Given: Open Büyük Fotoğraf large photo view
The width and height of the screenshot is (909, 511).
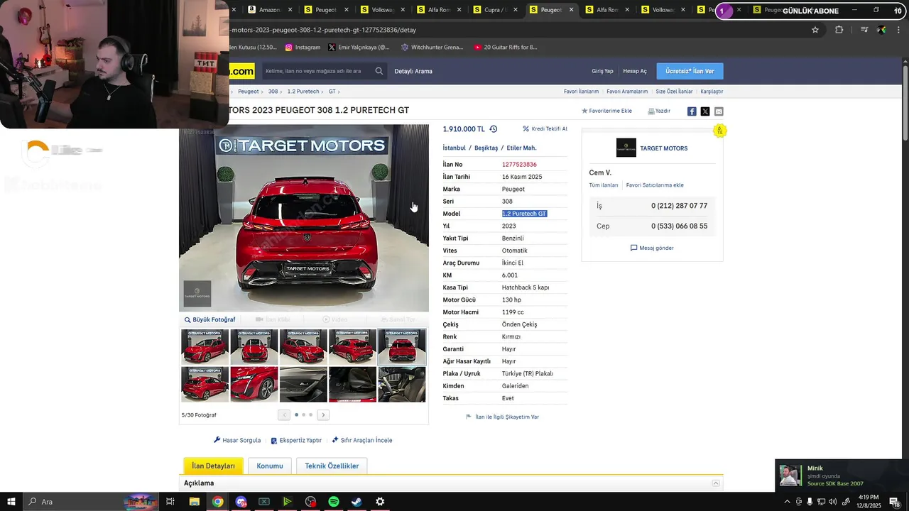Looking at the screenshot, I should click(x=209, y=319).
